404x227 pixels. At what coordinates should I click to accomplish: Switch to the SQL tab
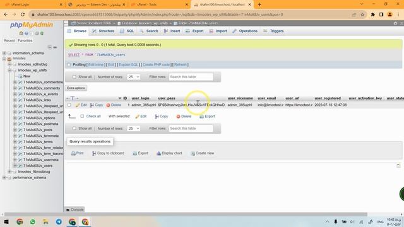click(127, 31)
